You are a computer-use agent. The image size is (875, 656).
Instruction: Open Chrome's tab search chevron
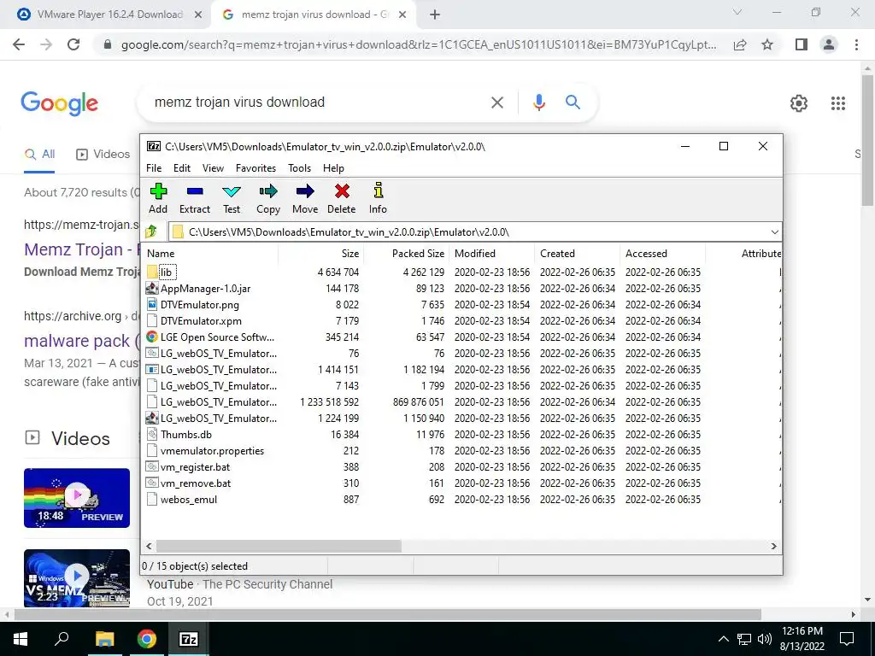pos(737,12)
